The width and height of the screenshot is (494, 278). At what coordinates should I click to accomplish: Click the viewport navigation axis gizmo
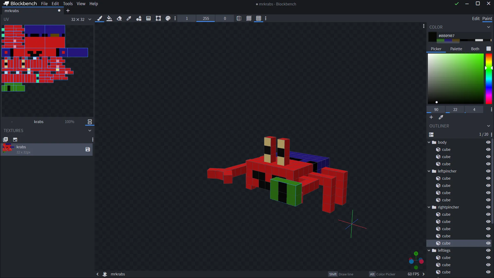point(416,260)
